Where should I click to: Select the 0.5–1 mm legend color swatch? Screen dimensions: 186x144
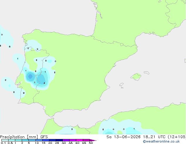pos(12,140)
